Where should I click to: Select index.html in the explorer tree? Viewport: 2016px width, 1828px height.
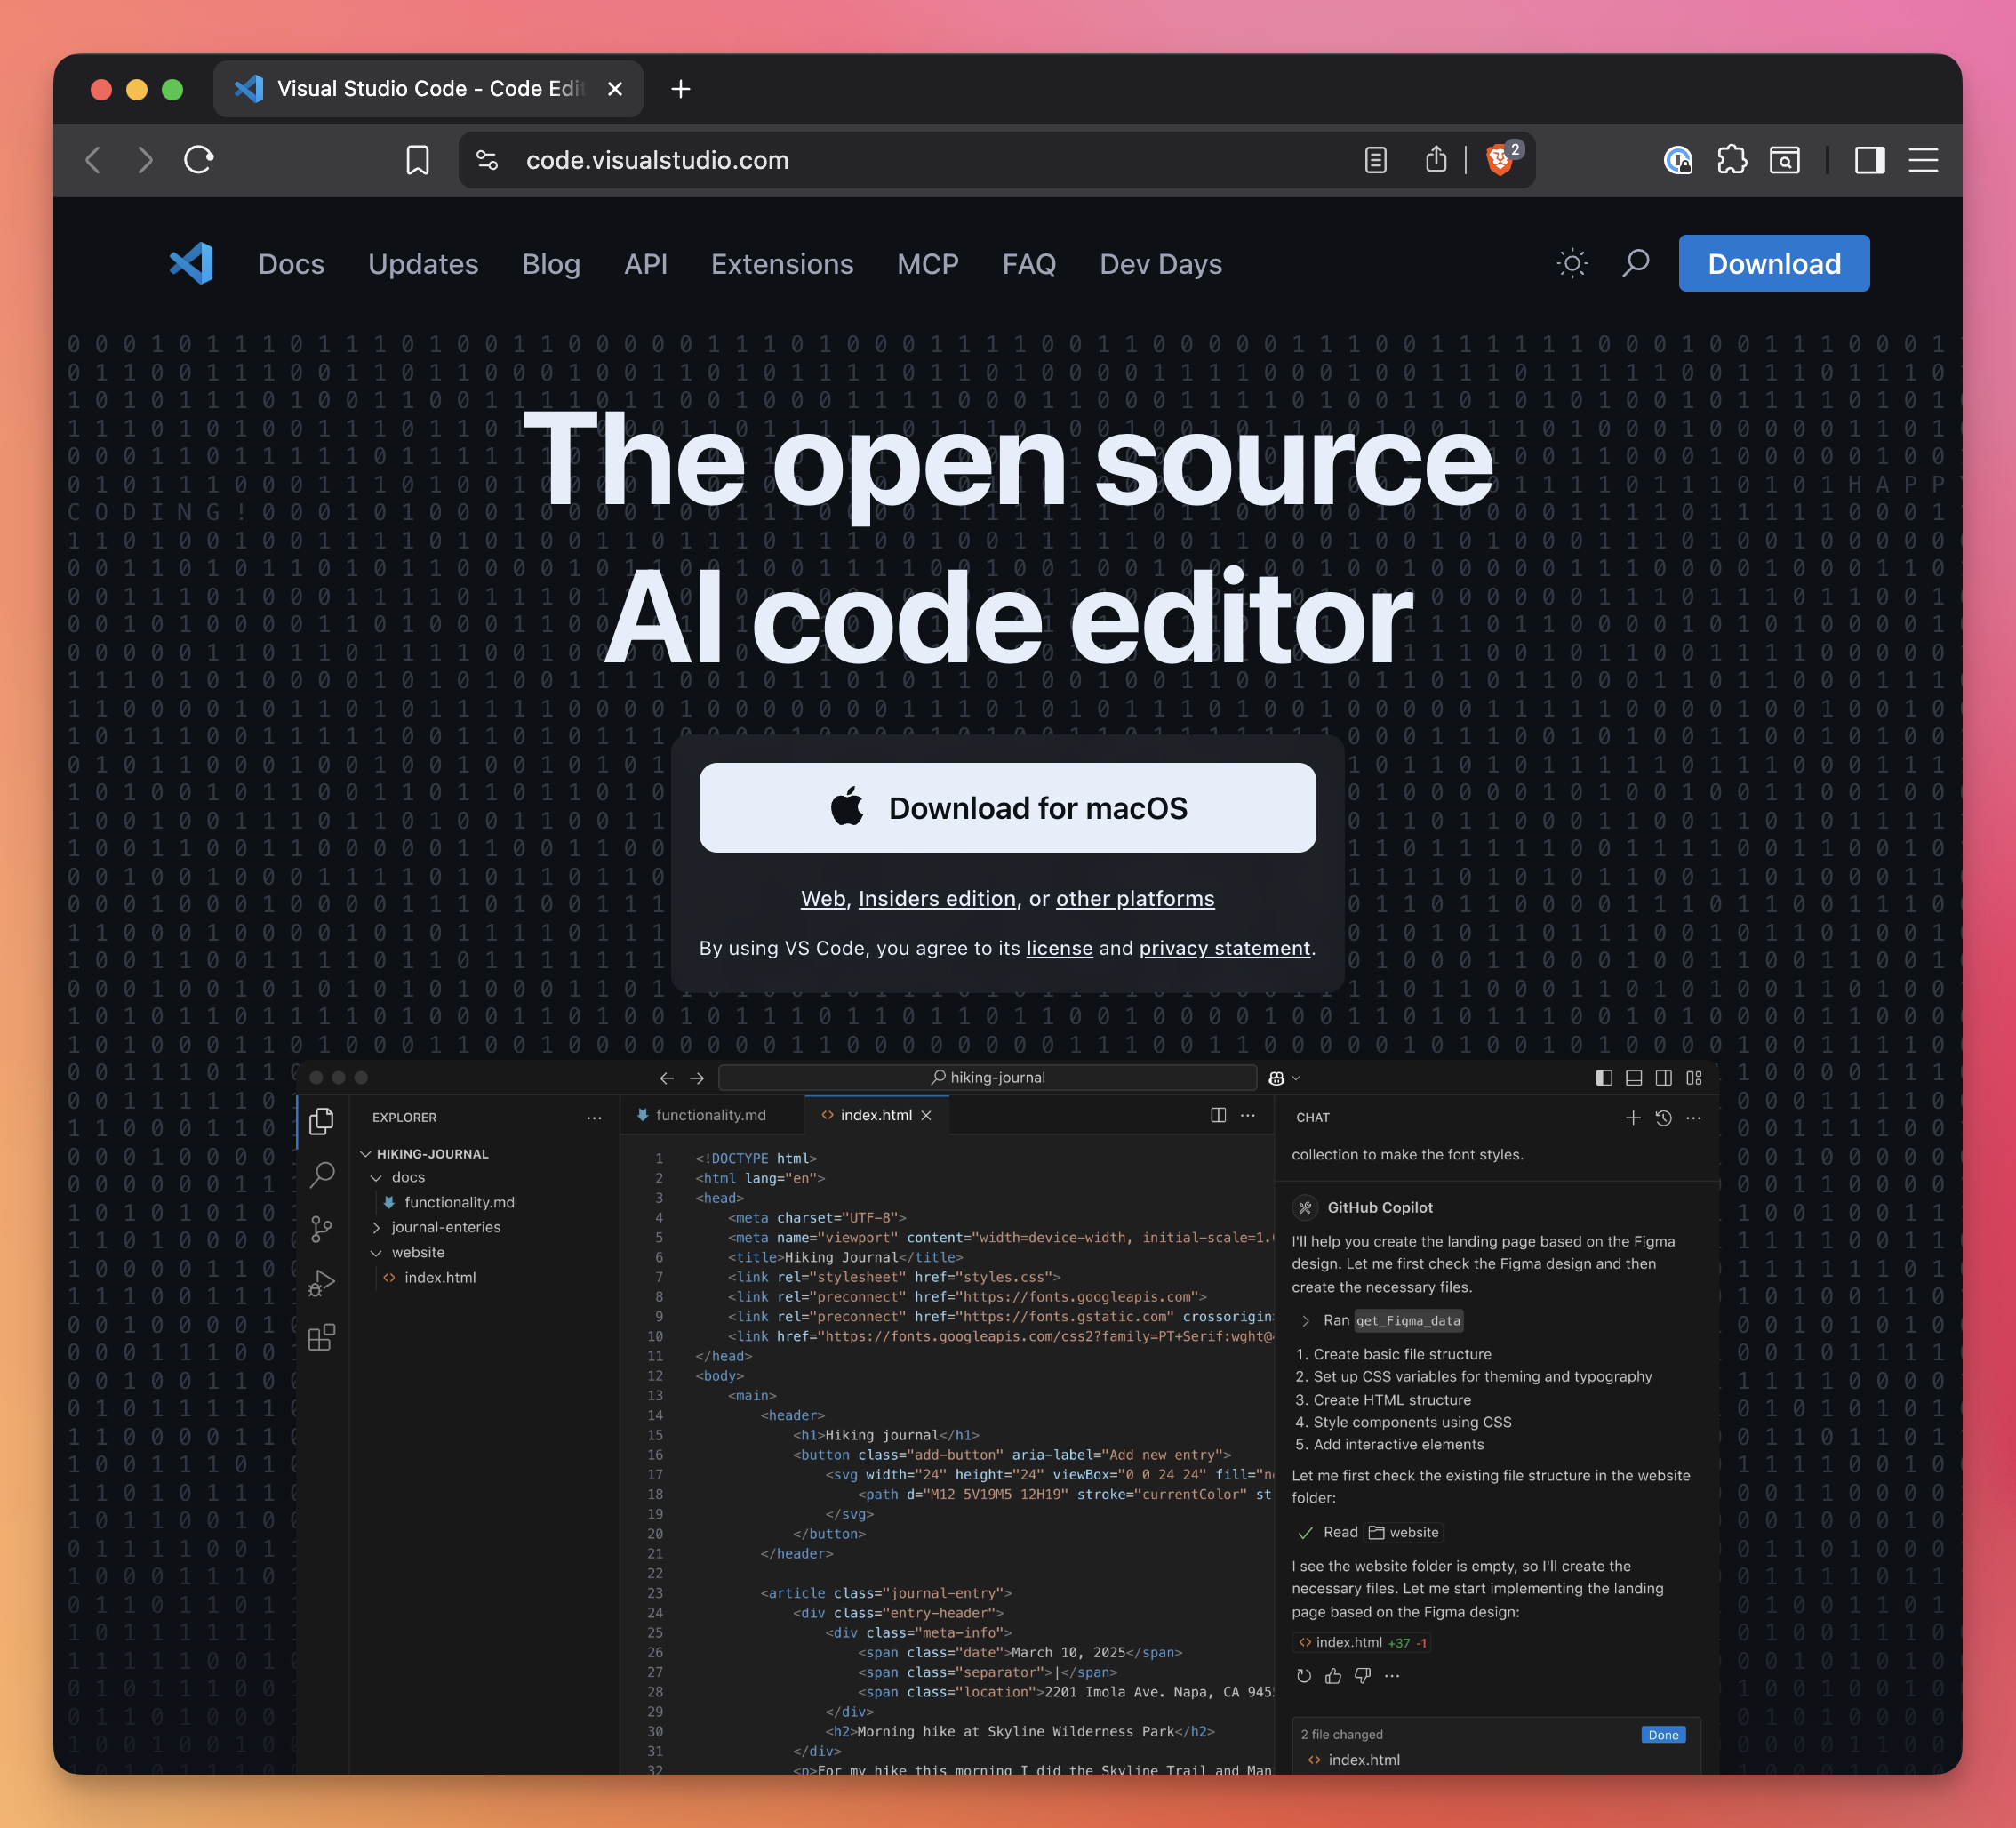(x=440, y=1277)
